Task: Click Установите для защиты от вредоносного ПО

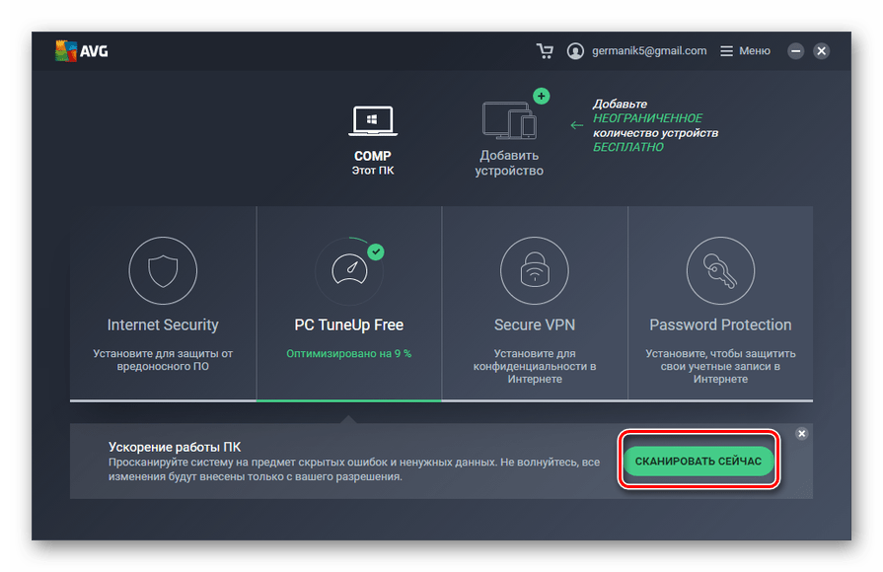Action: click(x=163, y=360)
